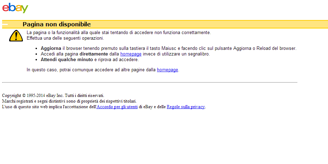
Task: Click 'Effettua una delle seguenti operazioni.' text
Action: pos(65,38)
